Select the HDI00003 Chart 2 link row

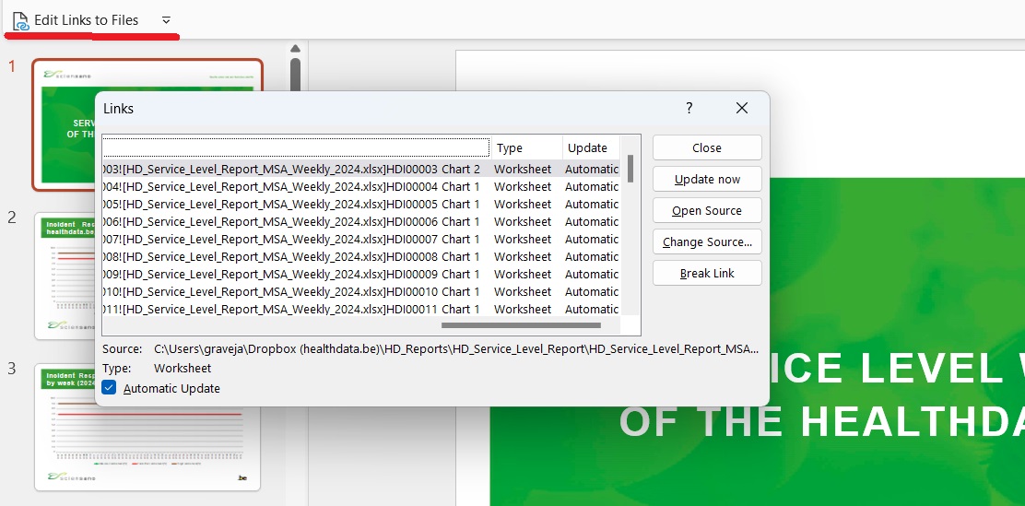(295, 170)
